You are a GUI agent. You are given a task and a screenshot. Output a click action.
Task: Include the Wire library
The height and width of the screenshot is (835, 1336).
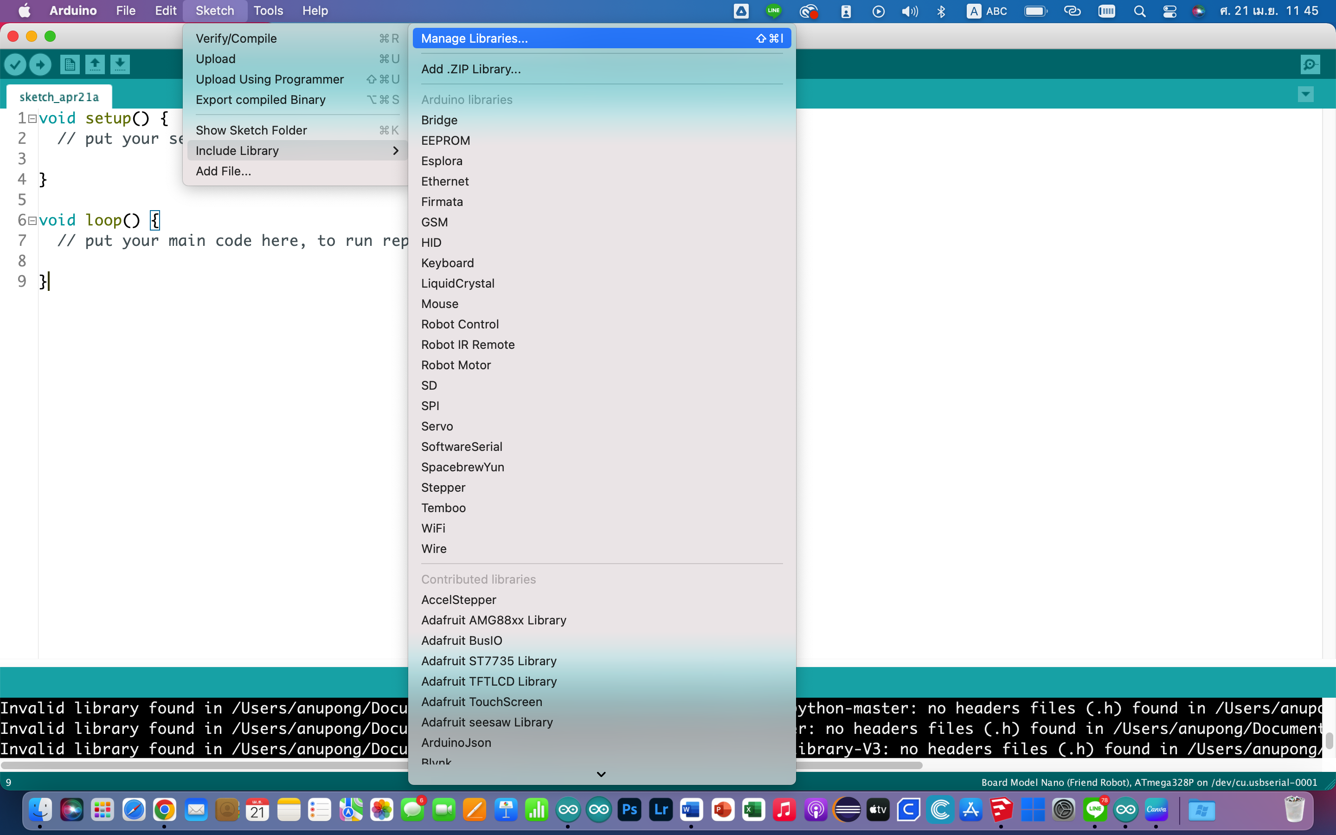point(602,549)
